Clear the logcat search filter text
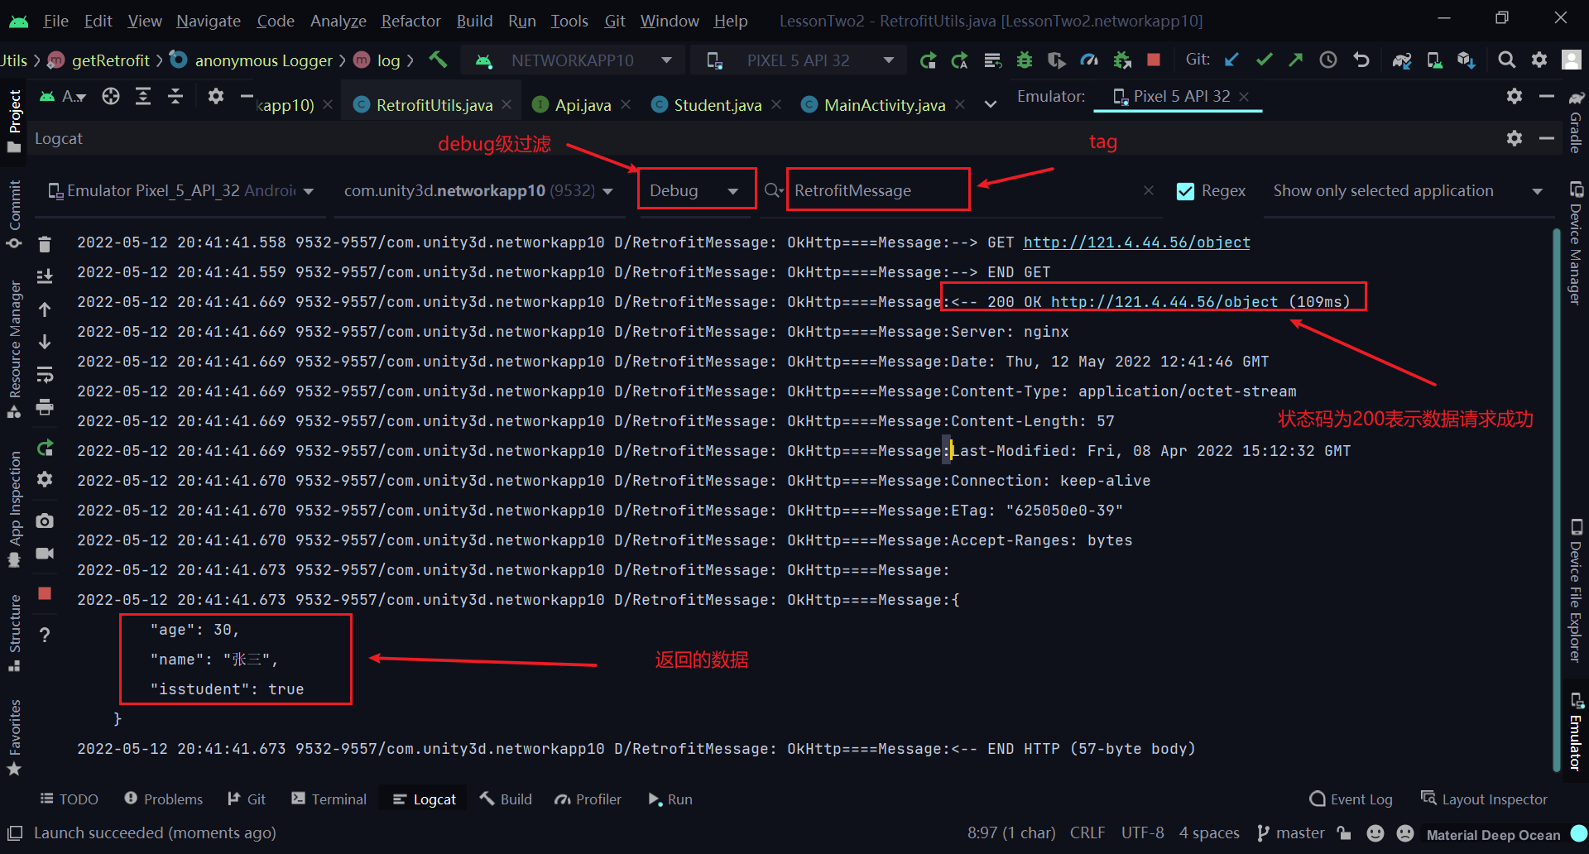 click(x=1149, y=191)
